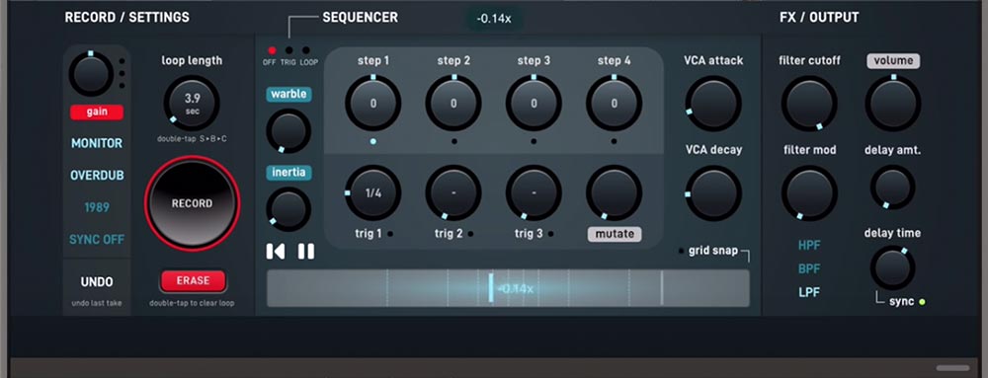Enable OVERDUB recording
Viewport: 988px width, 378px height.
(97, 176)
